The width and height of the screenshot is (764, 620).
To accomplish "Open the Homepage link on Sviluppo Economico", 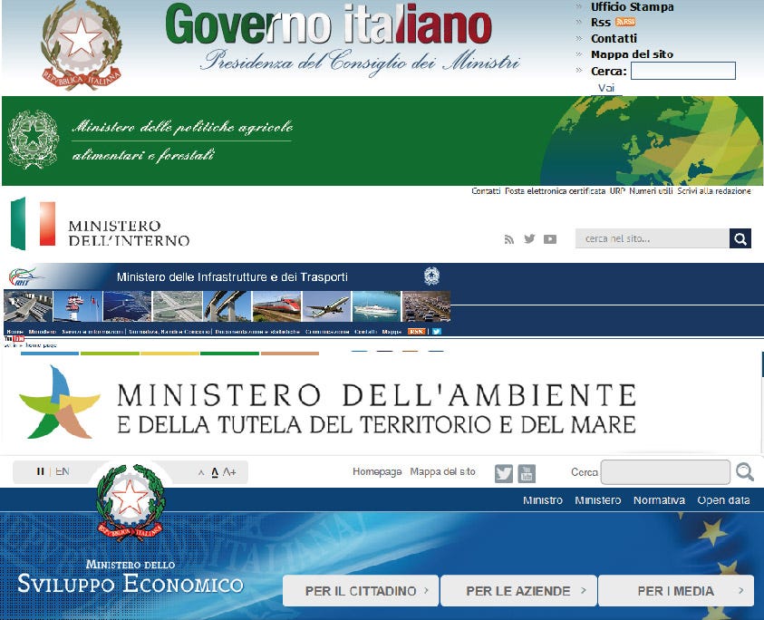I will click(377, 471).
